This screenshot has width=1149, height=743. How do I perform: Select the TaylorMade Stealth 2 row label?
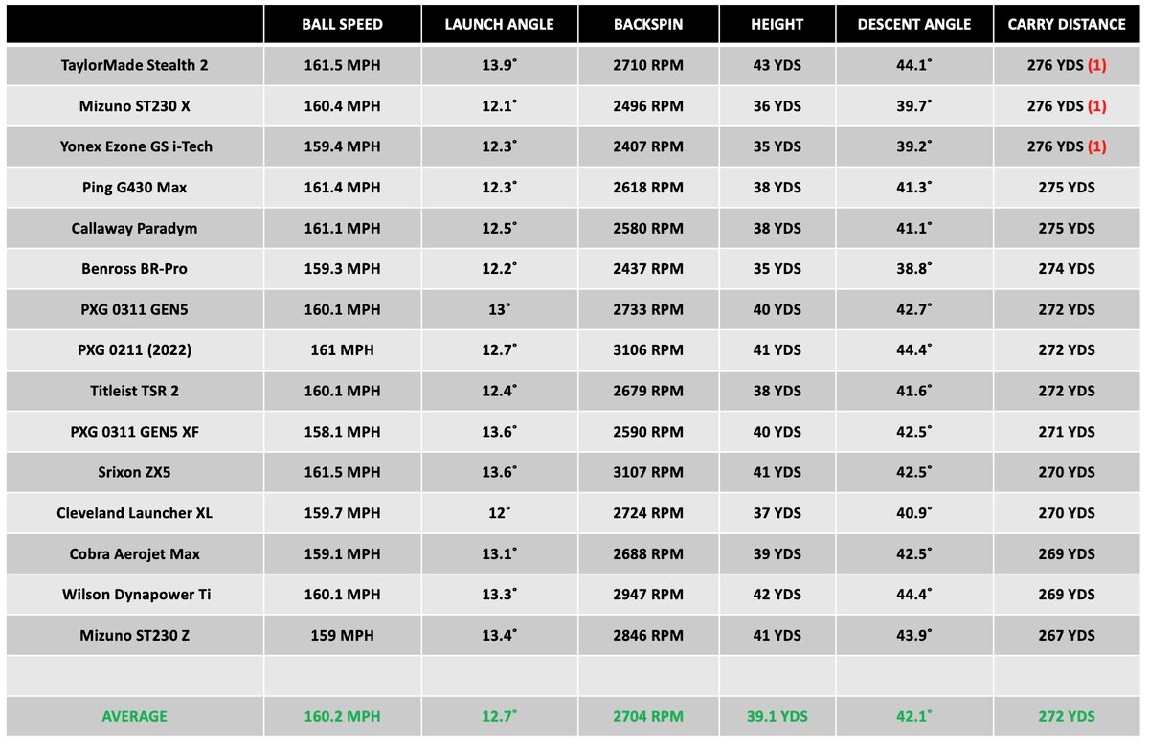[135, 65]
